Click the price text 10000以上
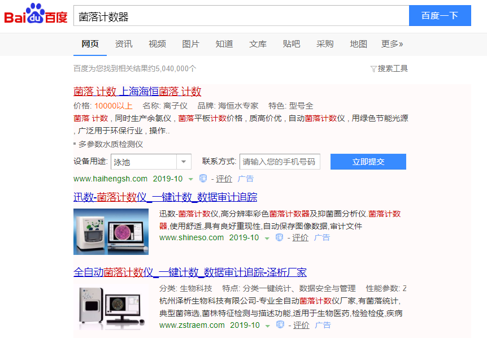 pyautogui.click(x=114, y=106)
